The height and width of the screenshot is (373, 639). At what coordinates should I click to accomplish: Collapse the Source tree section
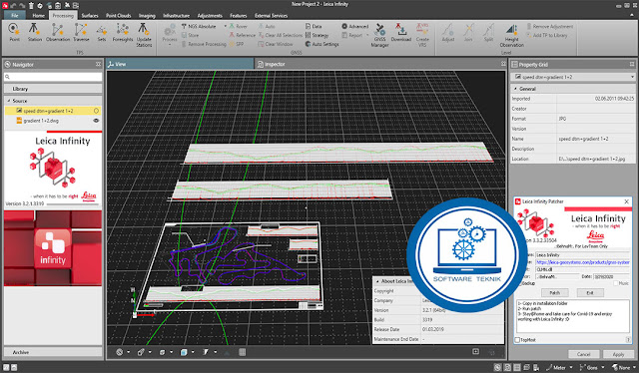click(x=9, y=101)
